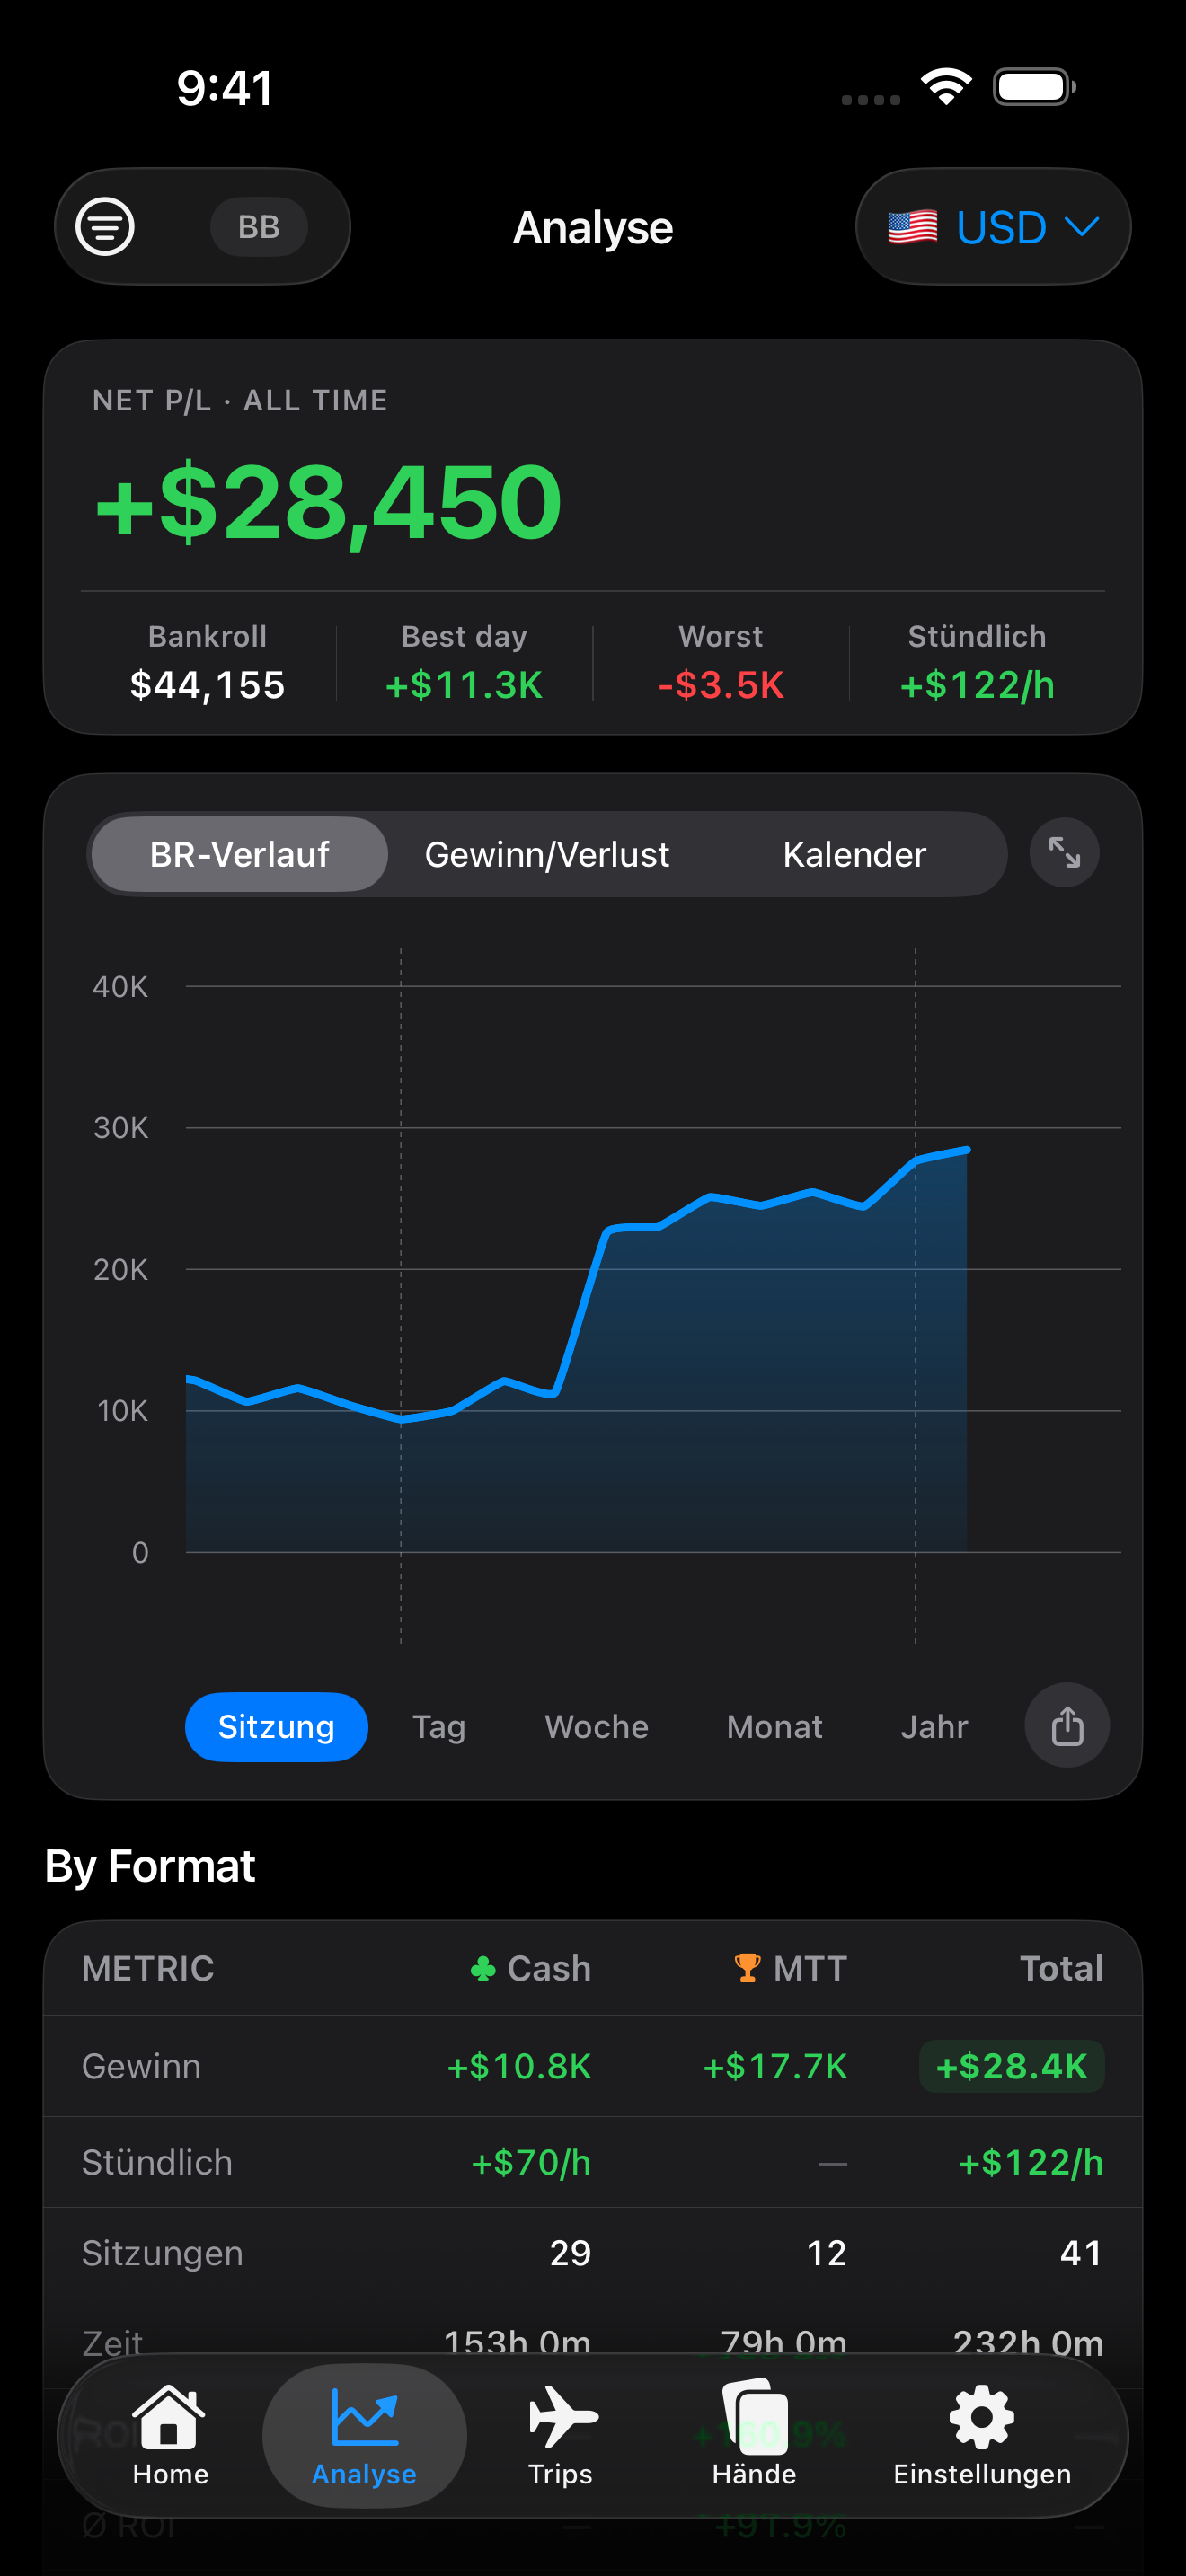Open the Trips airplane tab
Image resolution: width=1186 pixels, height=2576 pixels.
click(x=561, y=2437)
